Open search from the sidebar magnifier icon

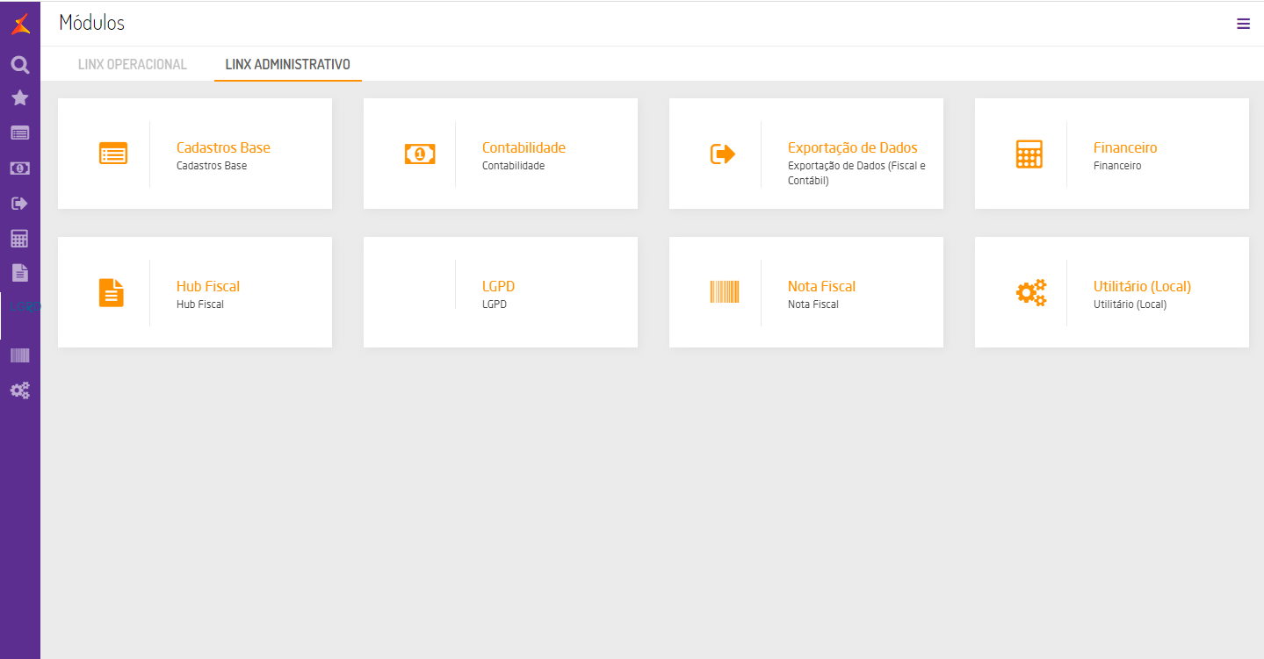[20, 64]
